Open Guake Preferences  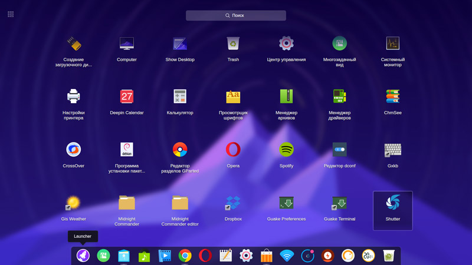click(286, 203)
